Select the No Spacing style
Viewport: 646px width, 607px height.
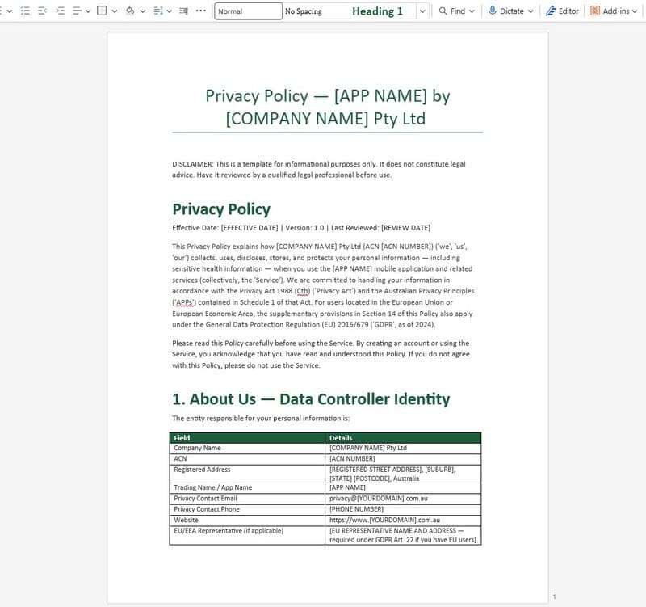302,11
